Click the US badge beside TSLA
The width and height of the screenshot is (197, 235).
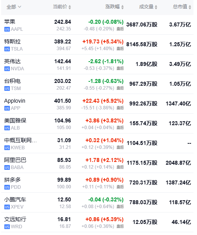(7, 49)
